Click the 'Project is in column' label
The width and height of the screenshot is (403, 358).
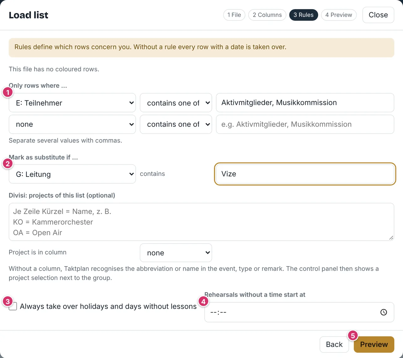tap(38, 252)
